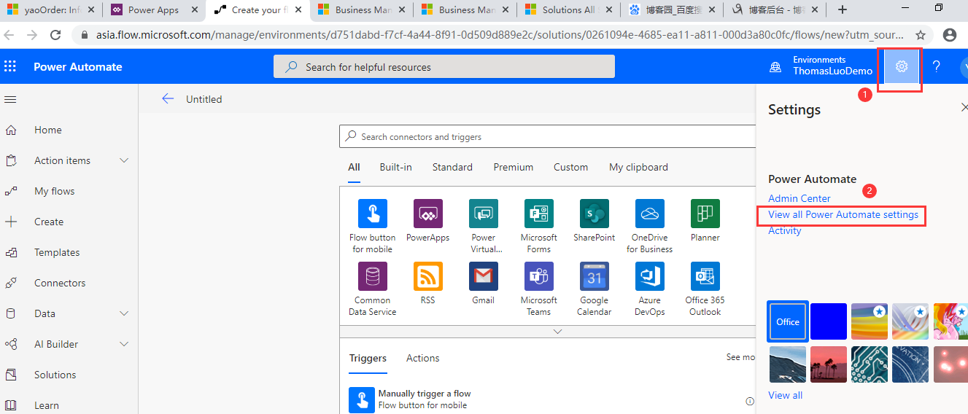
Task: Collapse the left navigation hamburger menu
Action: [x=10, y=99]
